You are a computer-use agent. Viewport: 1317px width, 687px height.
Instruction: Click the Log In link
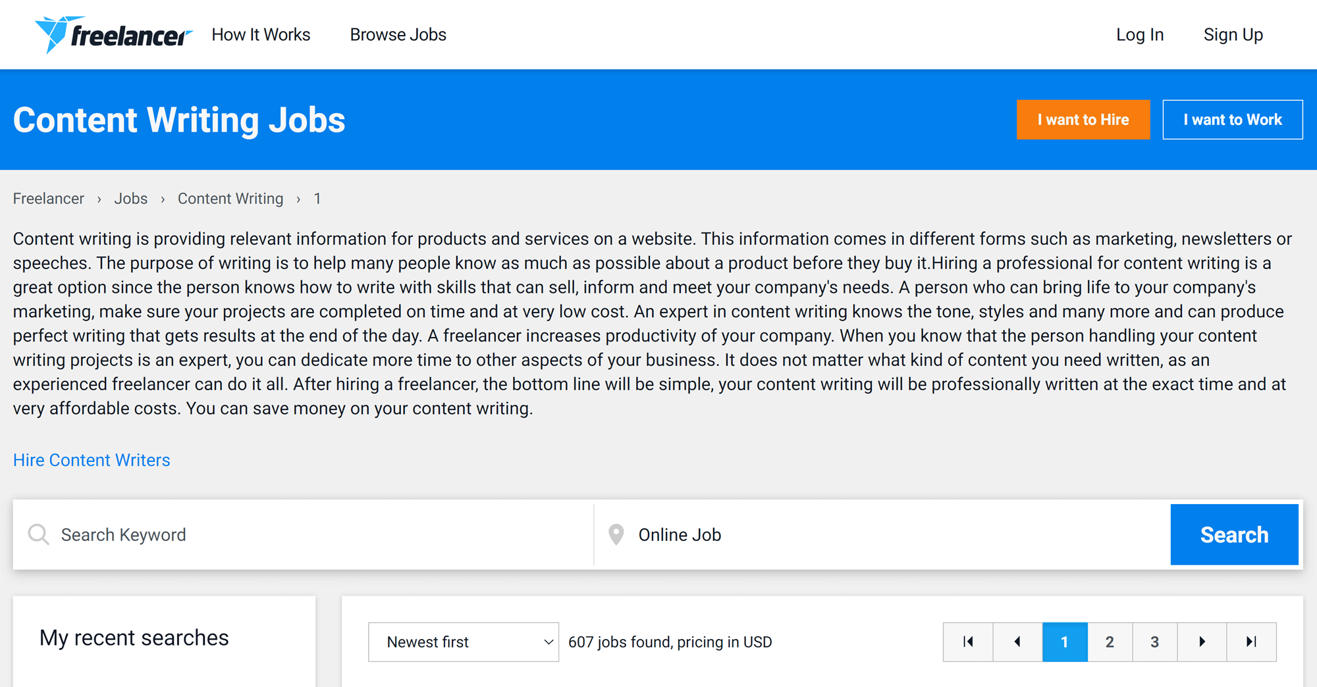coord(1139,35)
